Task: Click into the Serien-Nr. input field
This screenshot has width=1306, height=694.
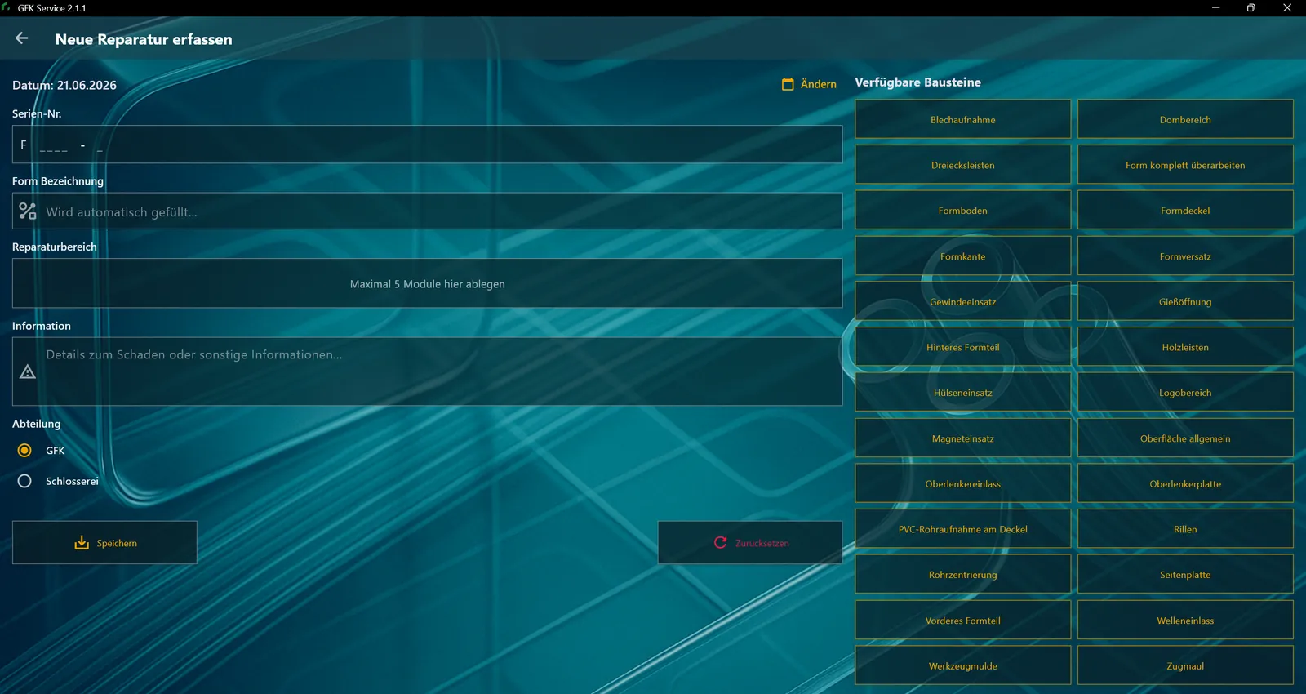Action: (427, 145)
